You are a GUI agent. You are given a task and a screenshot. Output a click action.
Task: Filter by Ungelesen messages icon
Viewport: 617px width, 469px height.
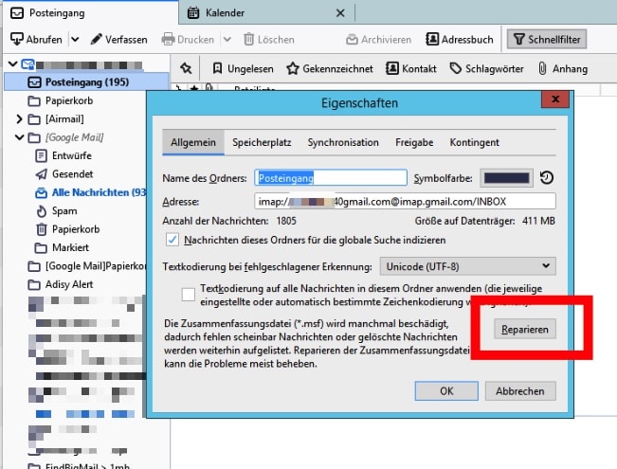(218, 68)
